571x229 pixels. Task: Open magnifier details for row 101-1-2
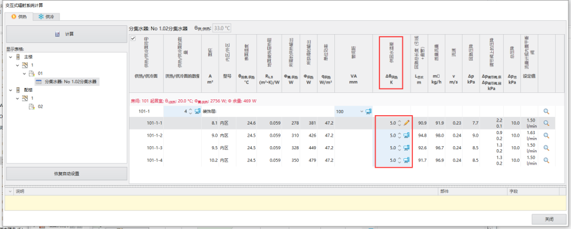546,135
